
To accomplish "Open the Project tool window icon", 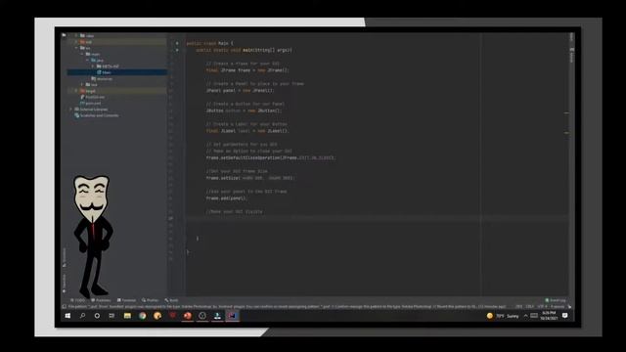I will click(x=64, y=35).
